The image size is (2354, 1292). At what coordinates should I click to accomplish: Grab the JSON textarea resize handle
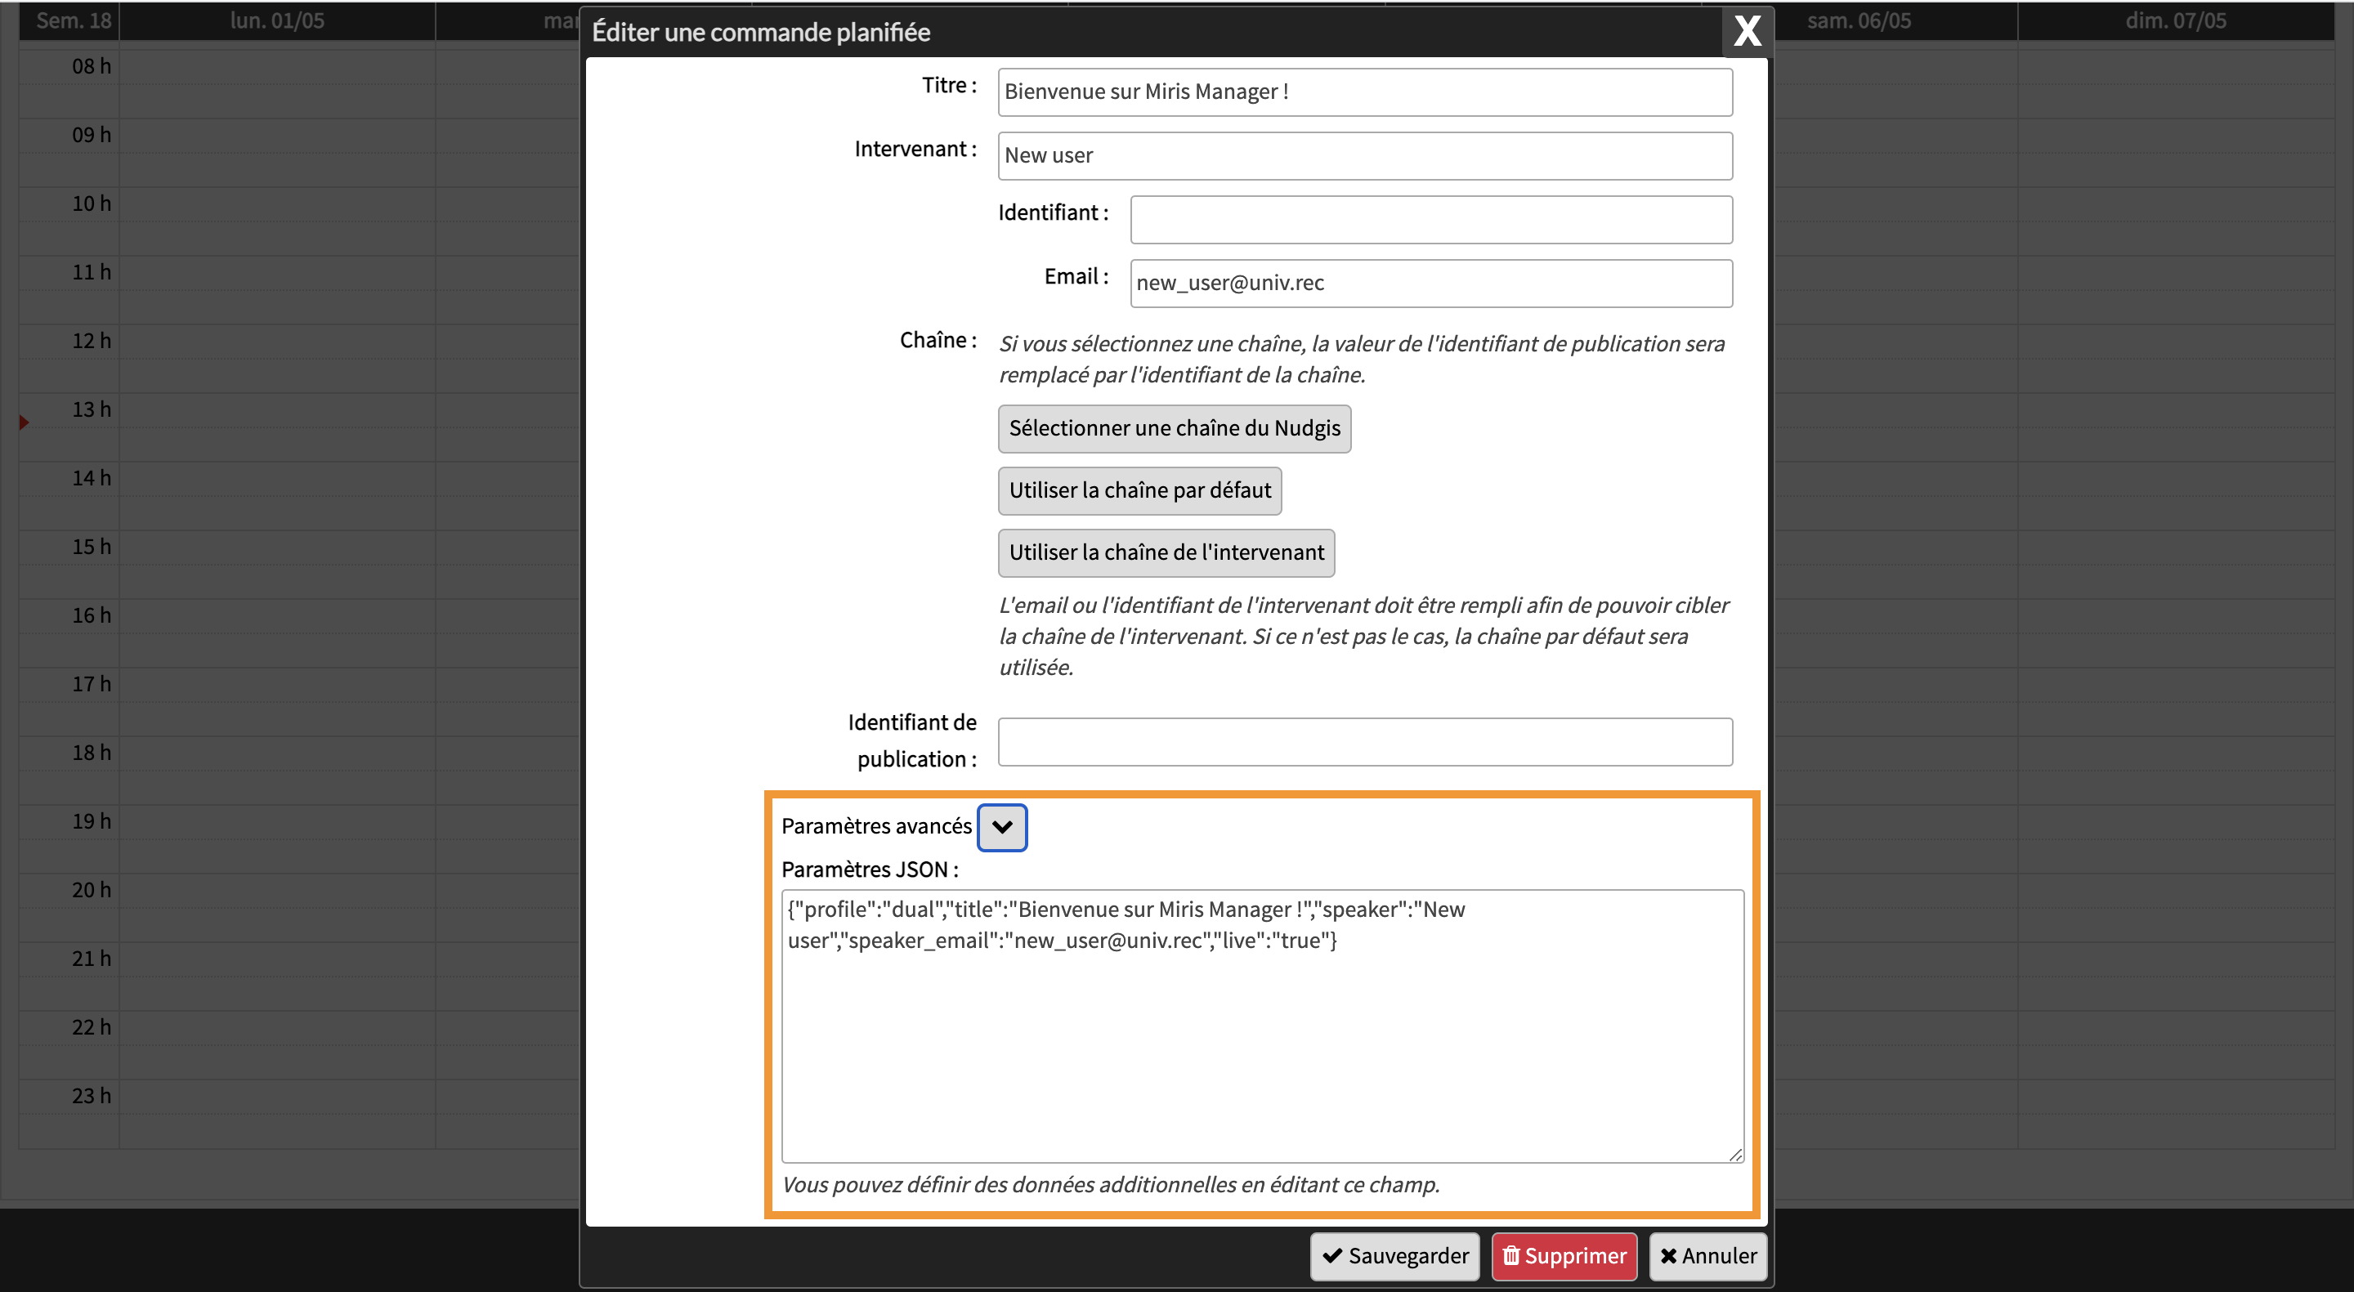pyautogui.click(x=1735, y=1154)
